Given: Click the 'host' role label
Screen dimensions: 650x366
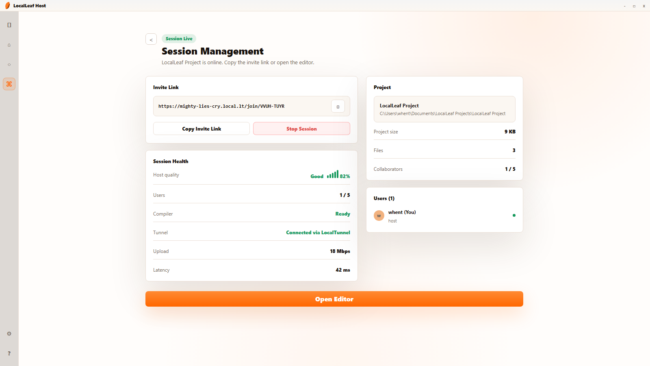Looking at the screenshot, I should (x=392, y=221).
